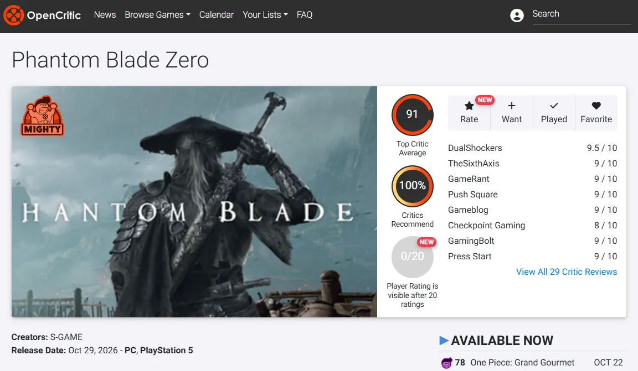
Task: Mark game with the Played checkmark icon
Action: tap(554, 106)
